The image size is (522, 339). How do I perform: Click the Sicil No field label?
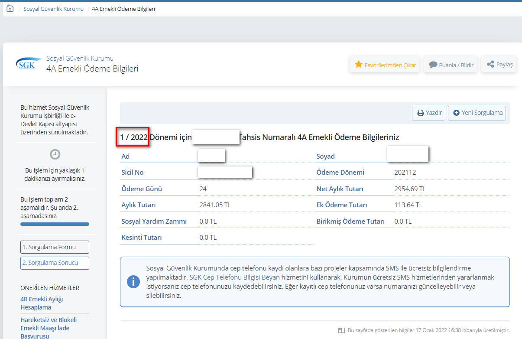[x=133, y=173]
